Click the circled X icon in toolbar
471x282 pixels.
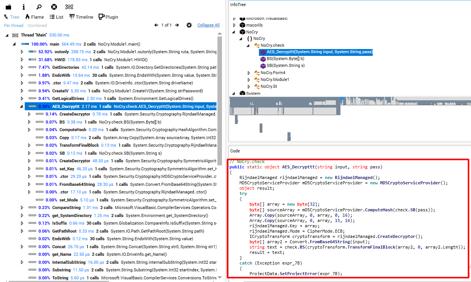pos(54,7)
